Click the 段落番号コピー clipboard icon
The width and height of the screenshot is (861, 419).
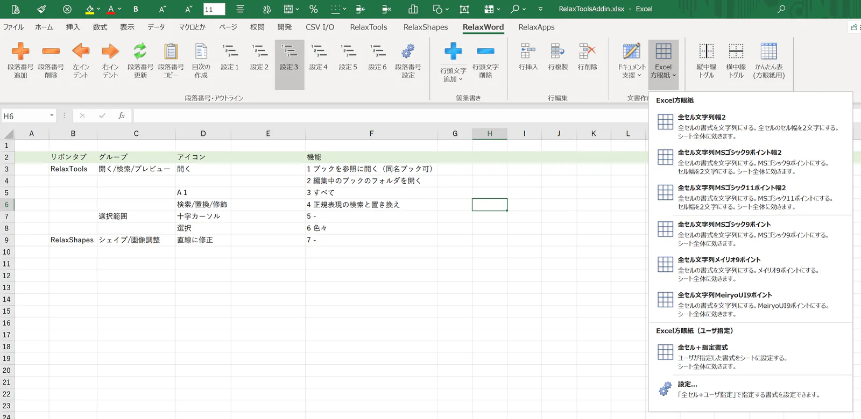tap(171, 51)
